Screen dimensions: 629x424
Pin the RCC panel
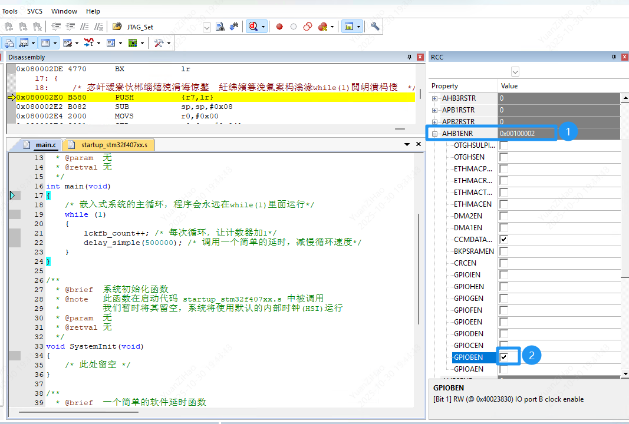tap(614, 57)
